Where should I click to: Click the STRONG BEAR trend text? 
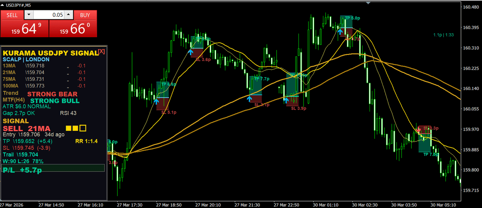coord(52,94)
